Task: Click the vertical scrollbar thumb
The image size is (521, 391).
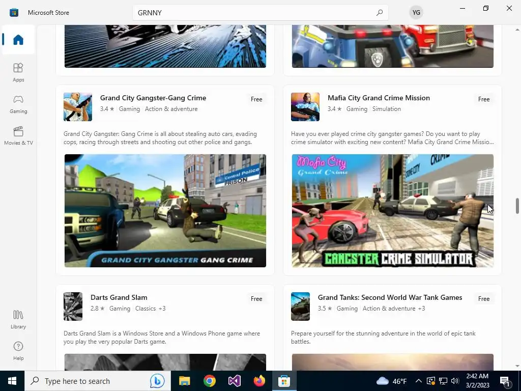Action: [517, 206]
